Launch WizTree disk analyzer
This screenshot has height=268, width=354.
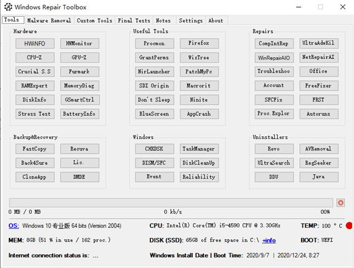coord(198,57)
